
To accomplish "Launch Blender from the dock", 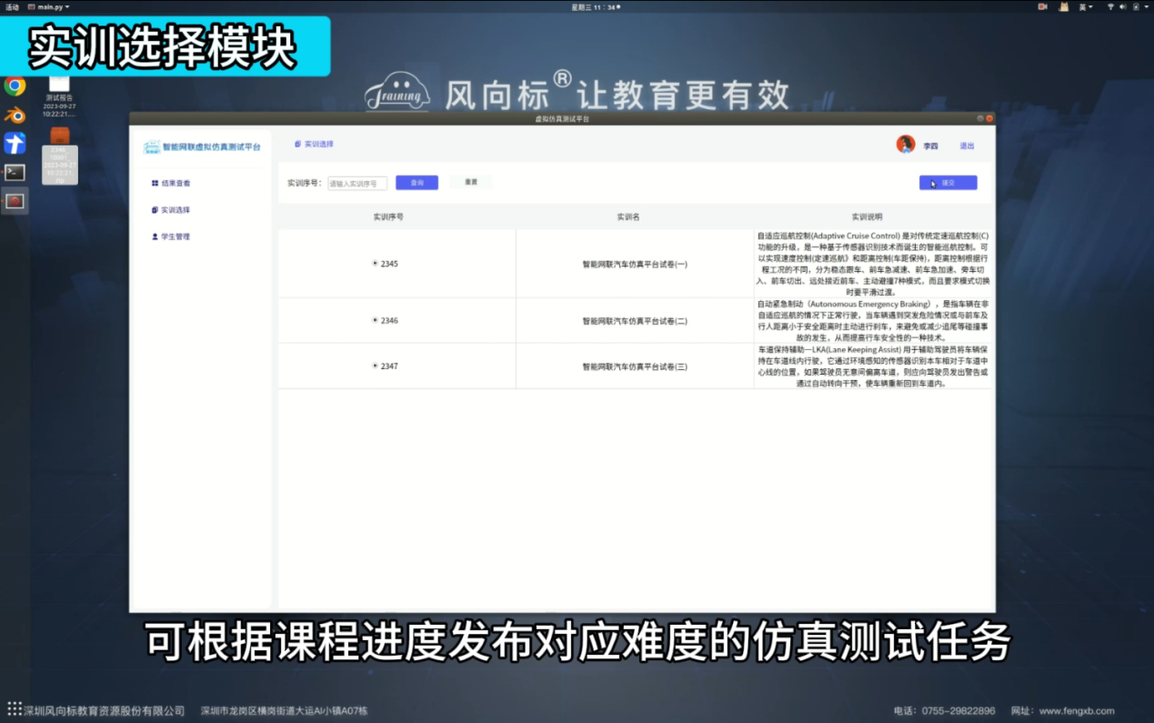I will pyautogui.click(x=14, y=115).
